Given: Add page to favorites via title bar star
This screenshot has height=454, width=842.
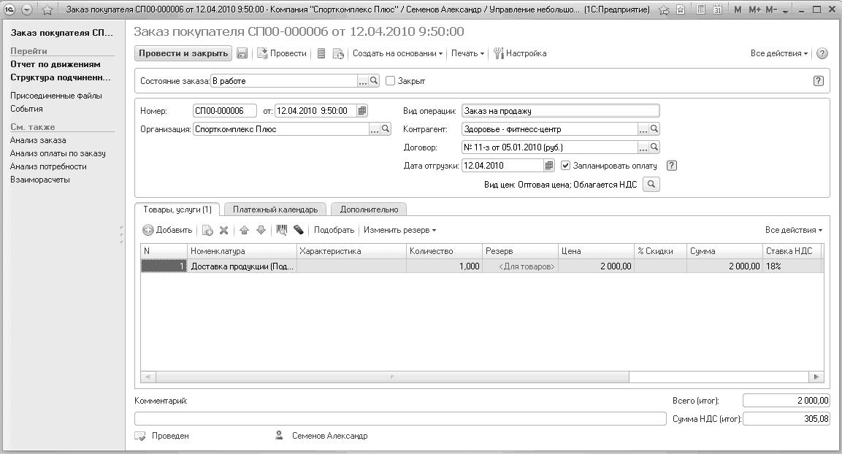Looking at the screenshot, I should (665, 9).
